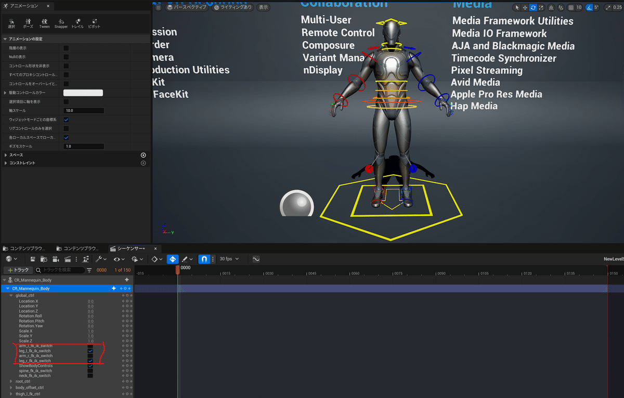Open the ライティングあり view mode menu
The width and height of the screenshot is (624, 398).
tap(233, 7)
